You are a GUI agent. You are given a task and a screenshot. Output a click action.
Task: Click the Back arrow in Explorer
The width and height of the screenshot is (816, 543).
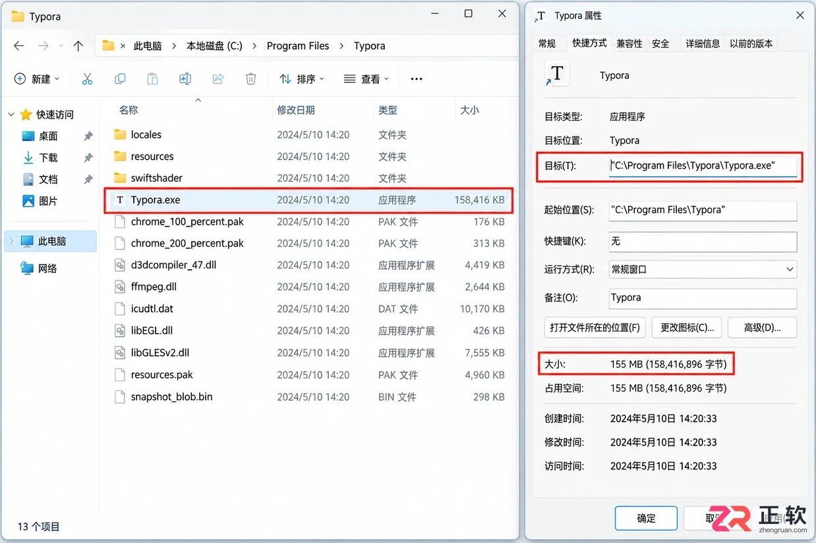click(x=19, y=45)
